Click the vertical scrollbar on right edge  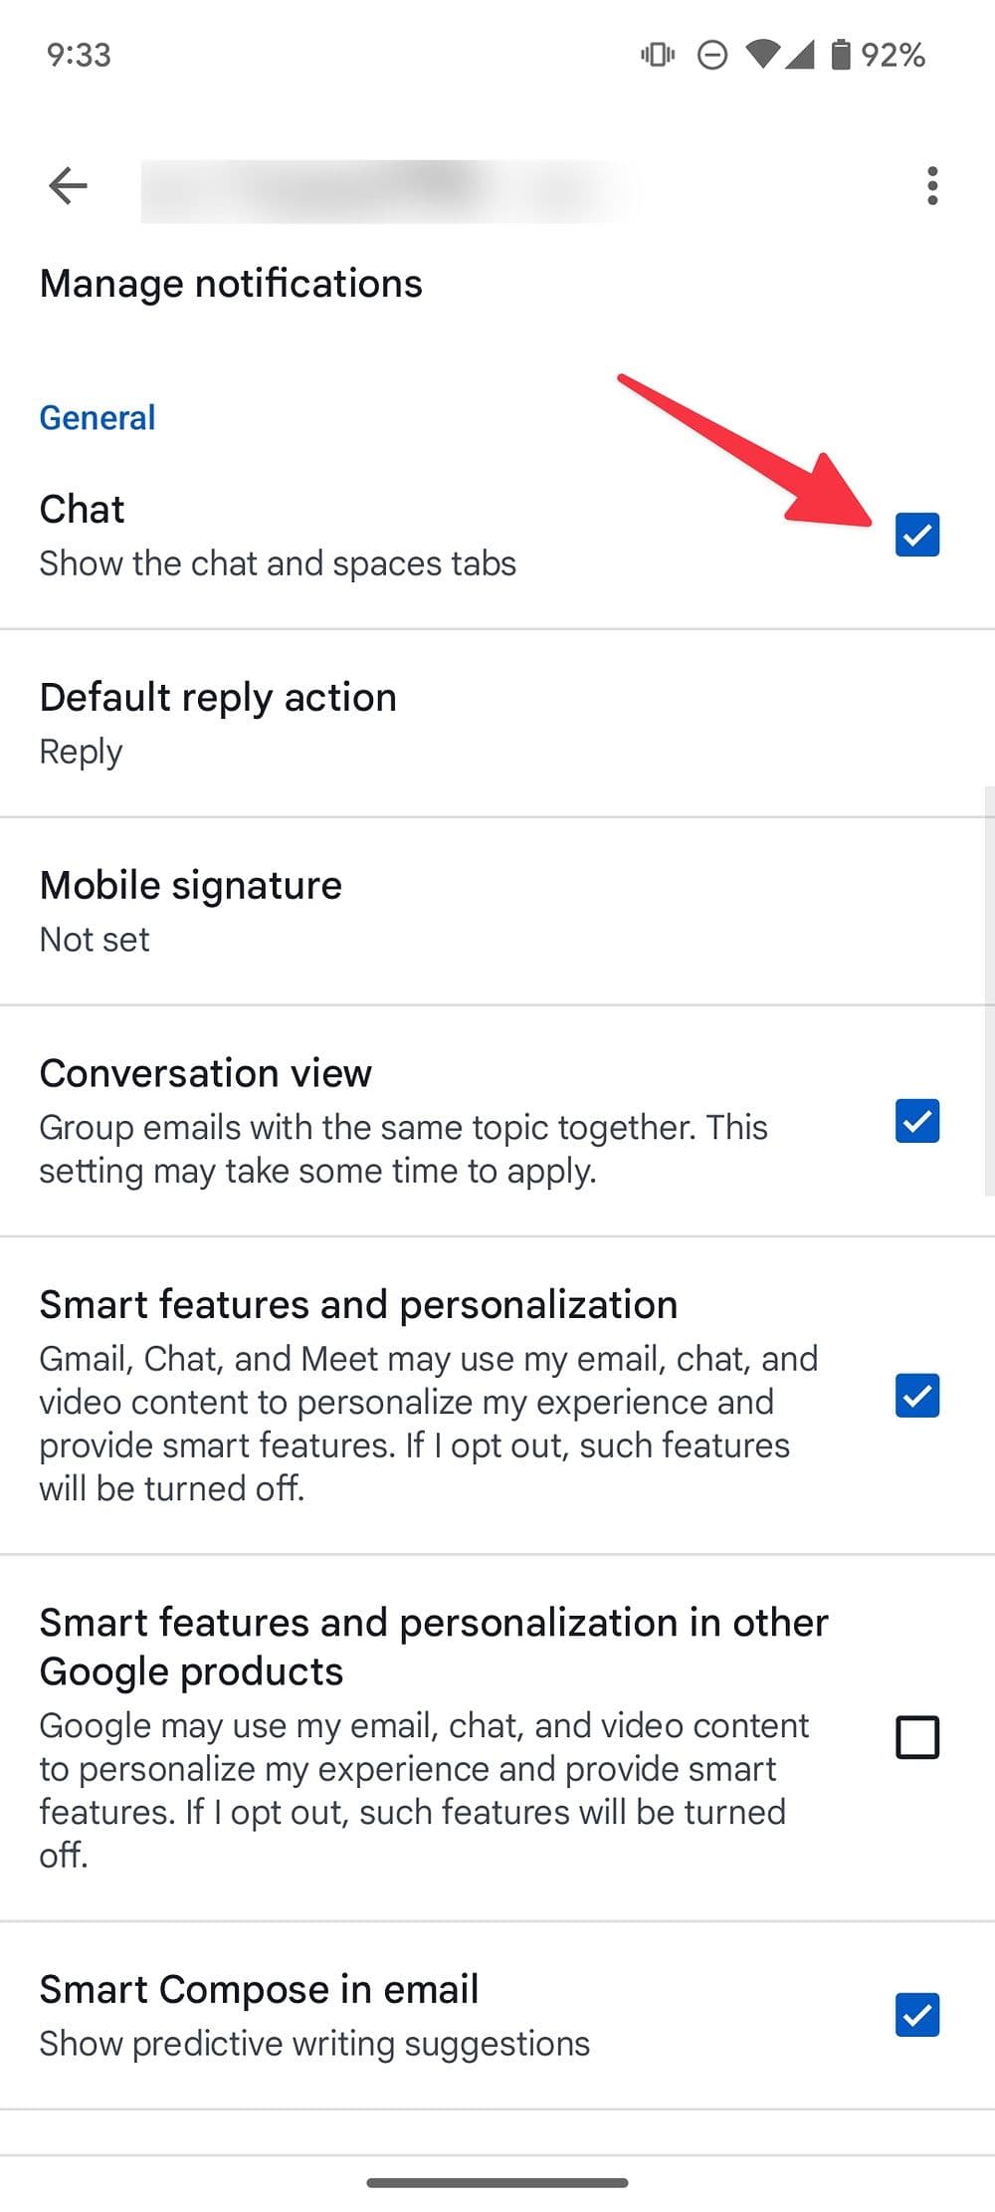pyautogui.click(x=988, y=991)
